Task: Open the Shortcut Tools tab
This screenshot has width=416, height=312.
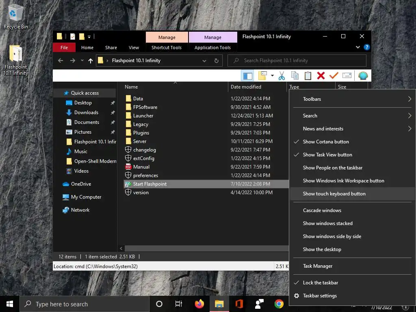Action: (167, 48)
